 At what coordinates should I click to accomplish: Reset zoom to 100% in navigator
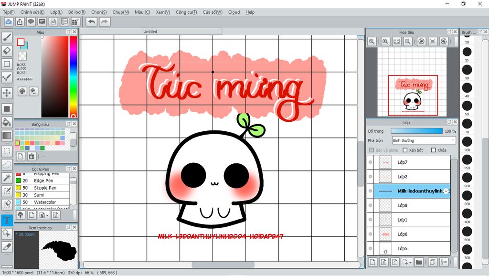coord(372,41)
